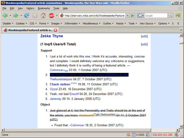
Task: Open the Colinmcev user link dated 1 October
Action: (x=57, y=70)
